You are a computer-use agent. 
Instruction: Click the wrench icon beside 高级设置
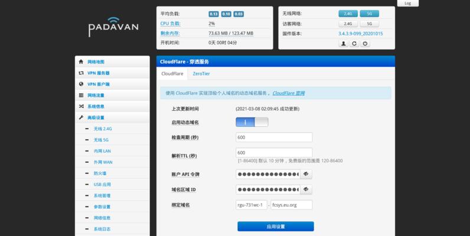pos(81,117)
